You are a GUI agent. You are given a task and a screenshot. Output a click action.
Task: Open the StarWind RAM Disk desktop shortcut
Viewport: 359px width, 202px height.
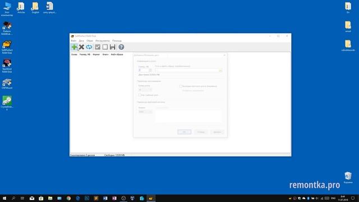click(7, 66)
